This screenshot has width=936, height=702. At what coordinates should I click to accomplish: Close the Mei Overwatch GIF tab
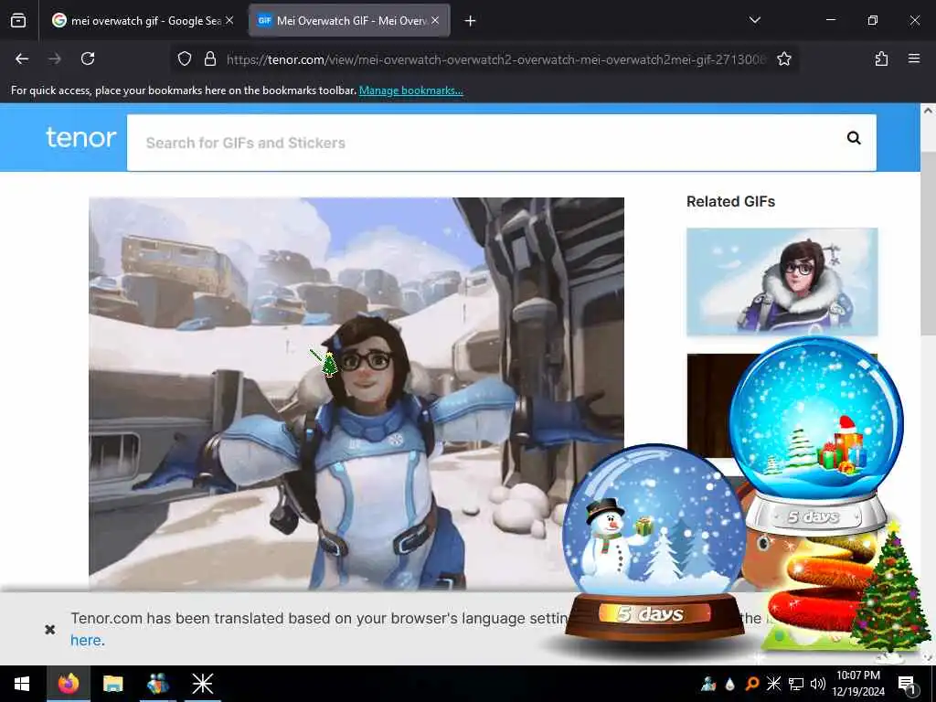pyautogui.click(x=435, y=21)
